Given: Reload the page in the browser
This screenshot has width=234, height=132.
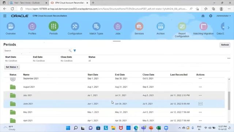Looking at the screenshot, I should (12, 9).
